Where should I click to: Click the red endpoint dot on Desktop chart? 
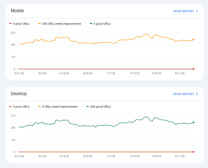click(193, 152)
